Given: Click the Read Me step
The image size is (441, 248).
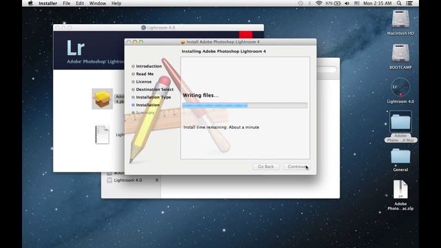Looking at the screenshot, I should (x=145, y=74).
